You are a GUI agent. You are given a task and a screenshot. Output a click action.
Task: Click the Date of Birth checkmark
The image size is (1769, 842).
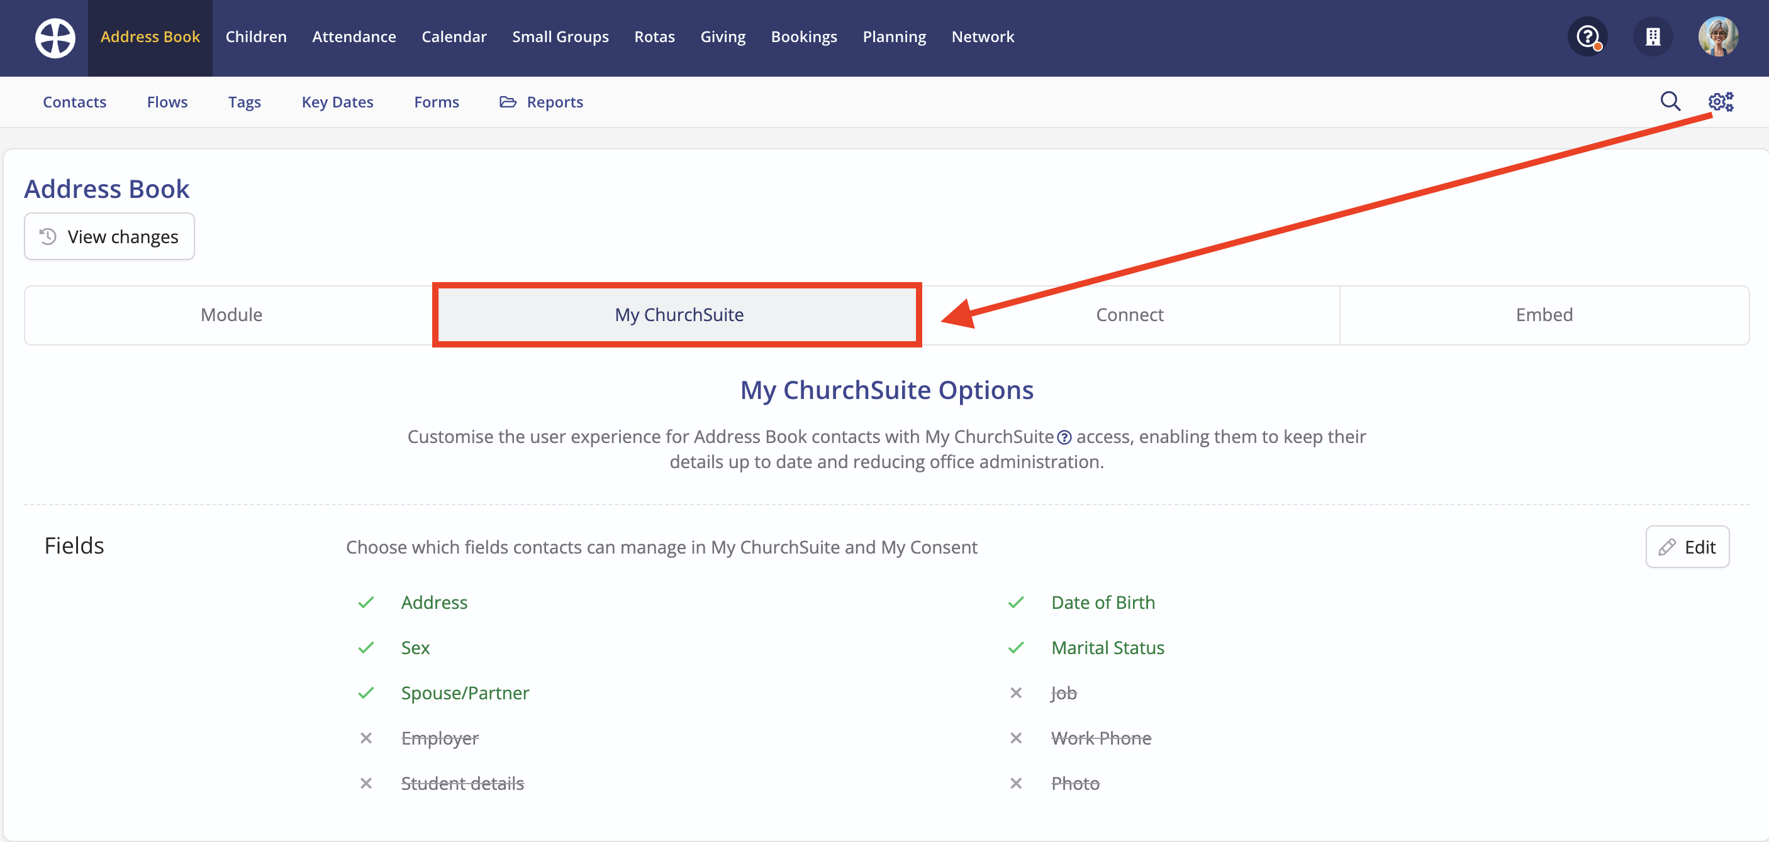[x=1015, y=603]
